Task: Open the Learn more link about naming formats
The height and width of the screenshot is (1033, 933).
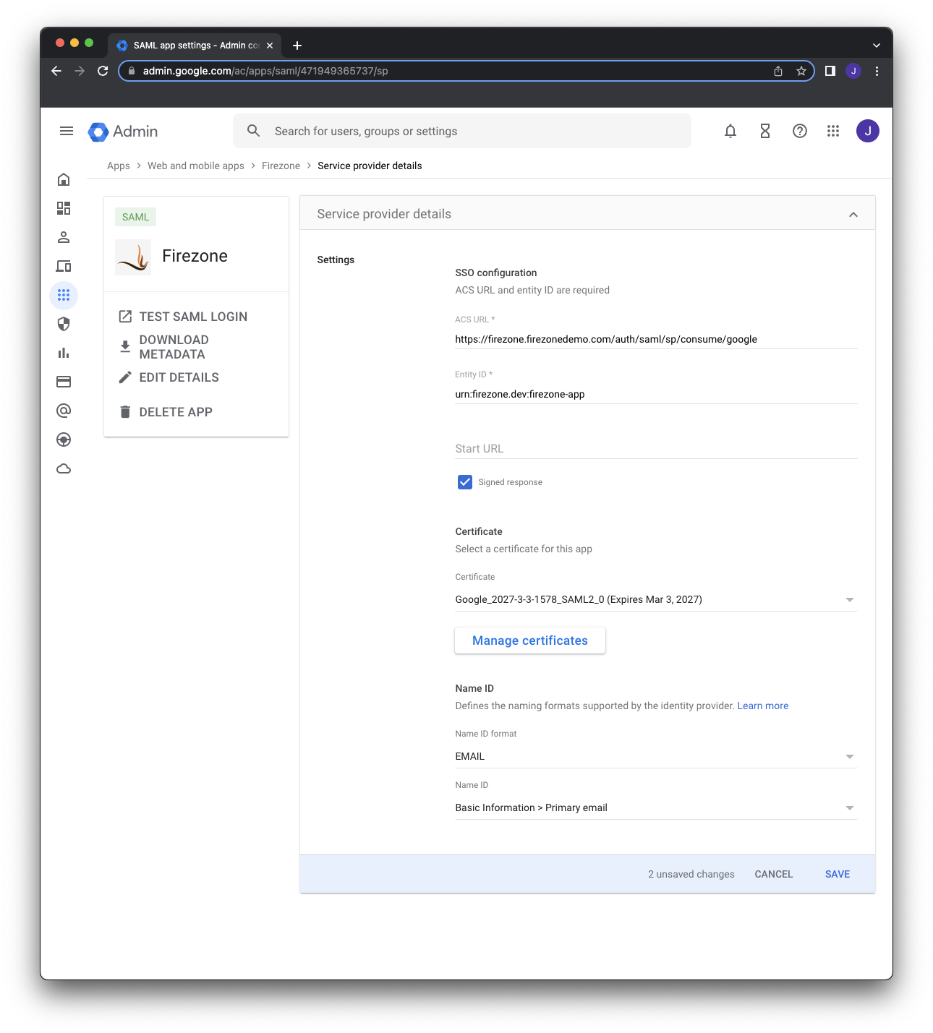Action: click(762, 706)
